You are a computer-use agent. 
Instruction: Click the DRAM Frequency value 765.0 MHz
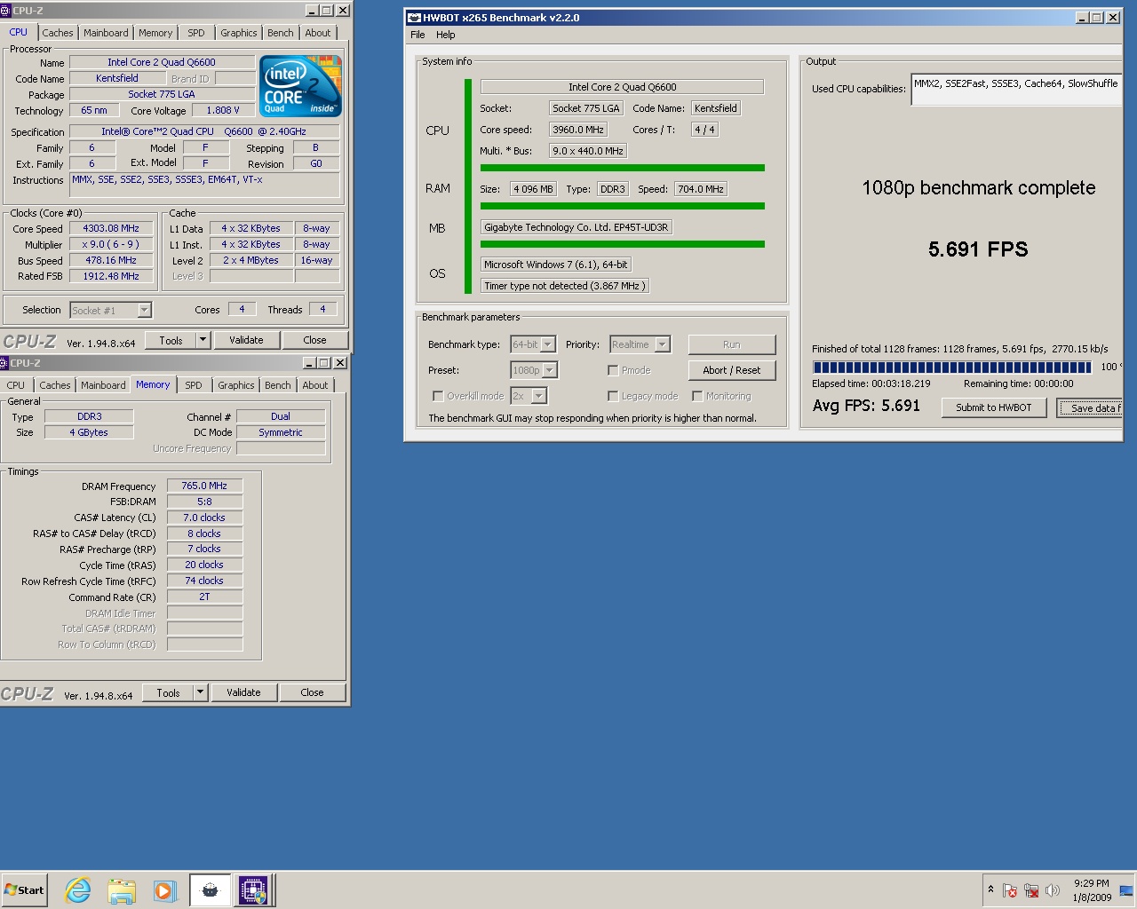pos(204,486)
